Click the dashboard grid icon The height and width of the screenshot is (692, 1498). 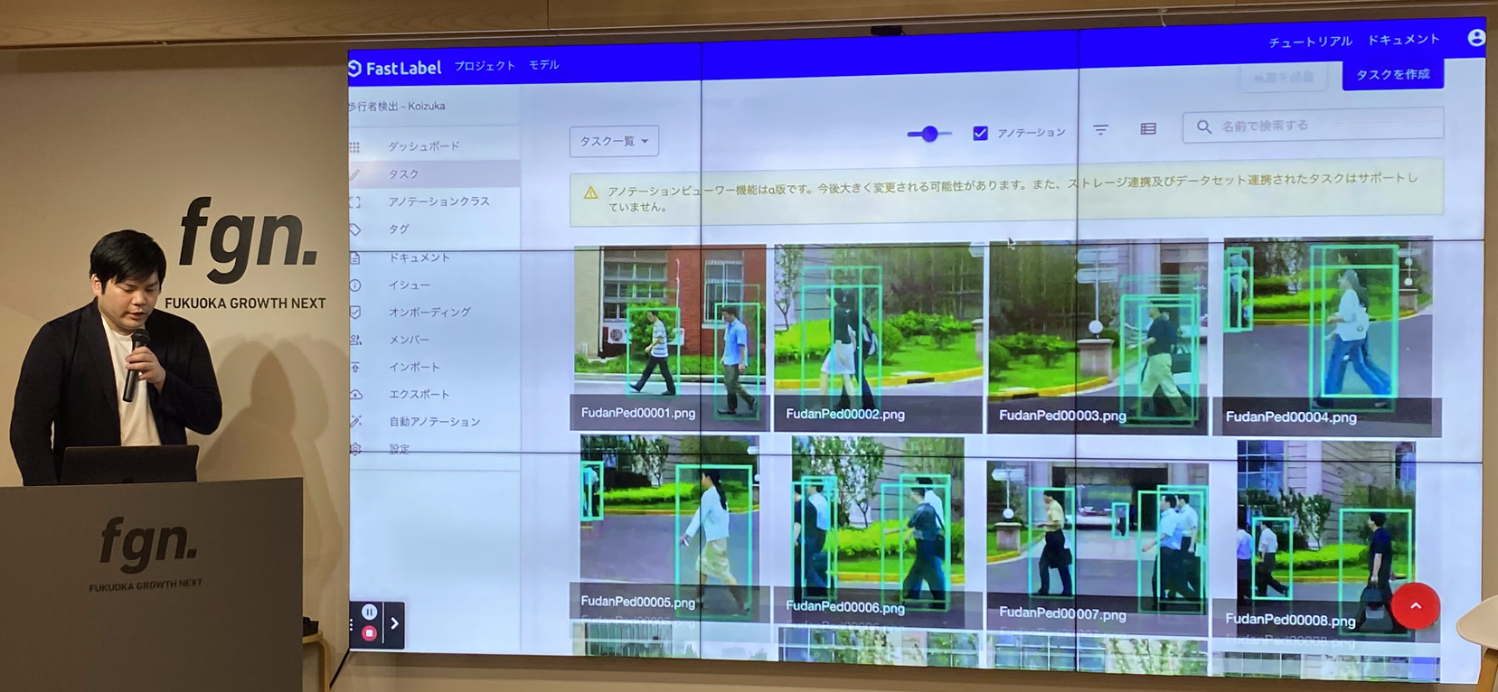point(355,147)
